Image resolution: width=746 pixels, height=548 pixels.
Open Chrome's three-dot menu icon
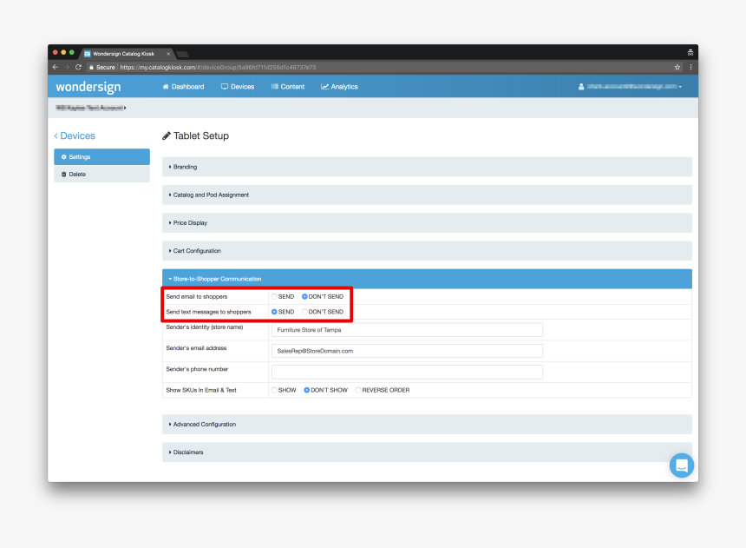coord(690,67)
